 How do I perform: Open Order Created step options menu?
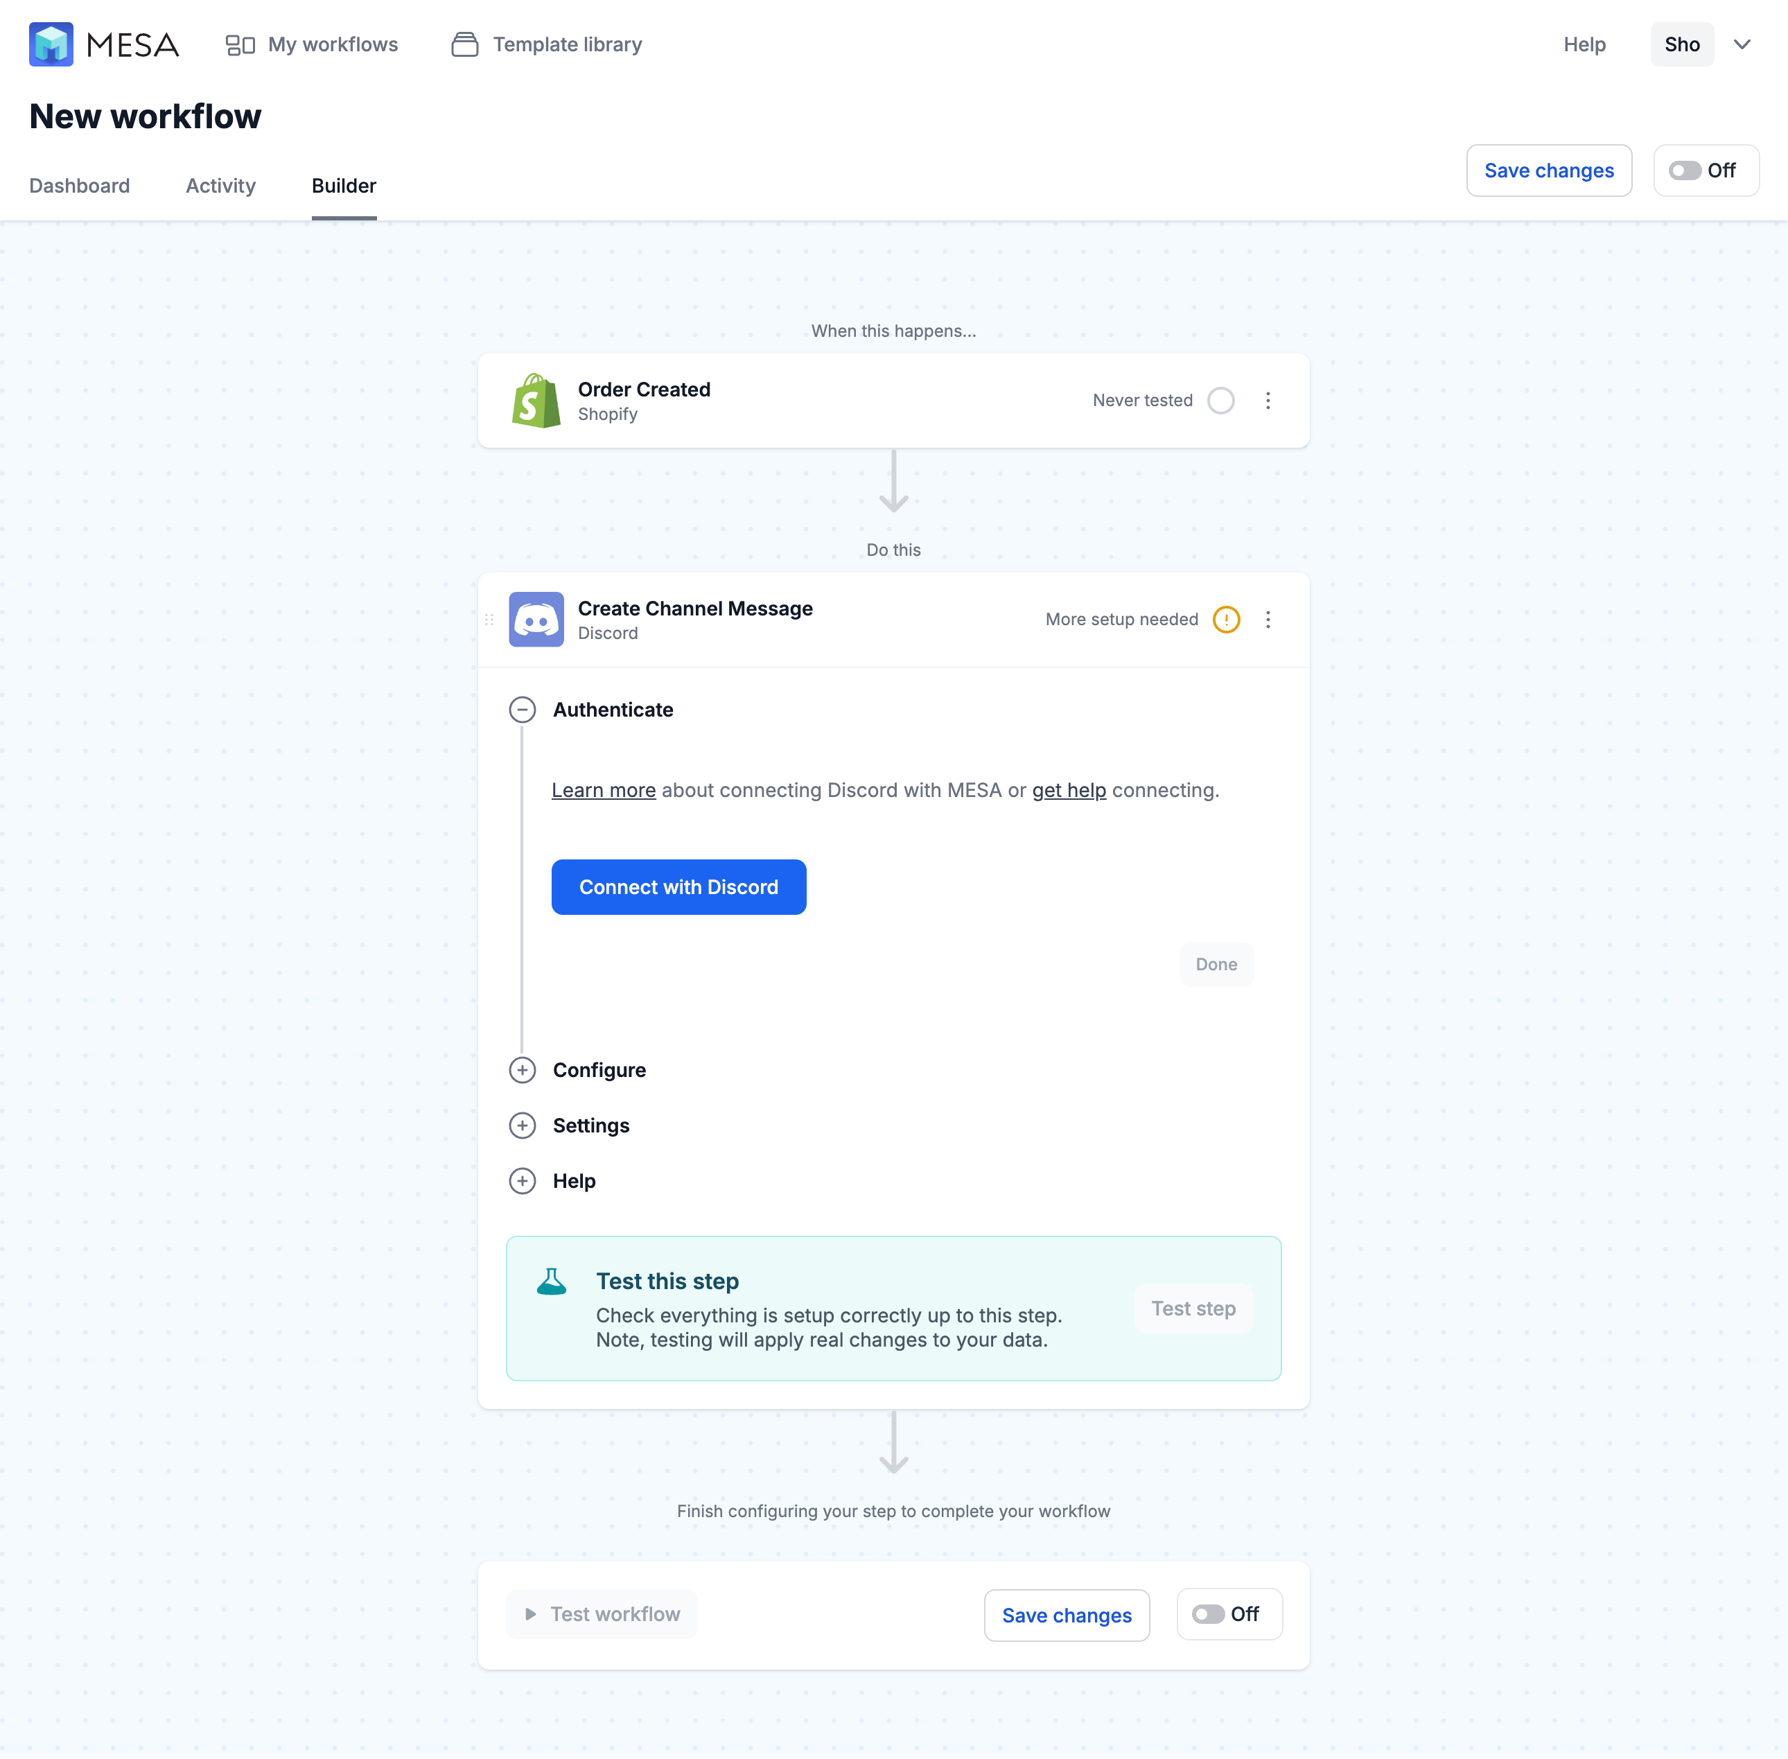(x=1267, y=401)
